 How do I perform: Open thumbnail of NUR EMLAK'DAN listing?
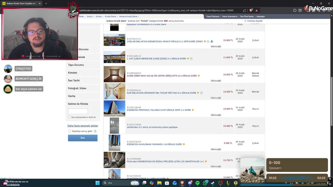114,91
